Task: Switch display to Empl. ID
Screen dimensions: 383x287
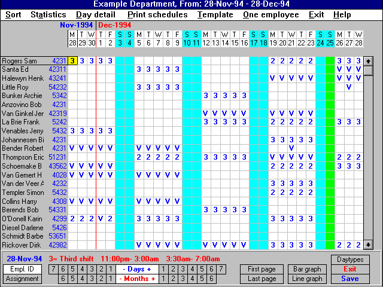Action: (x=23, y=270)
